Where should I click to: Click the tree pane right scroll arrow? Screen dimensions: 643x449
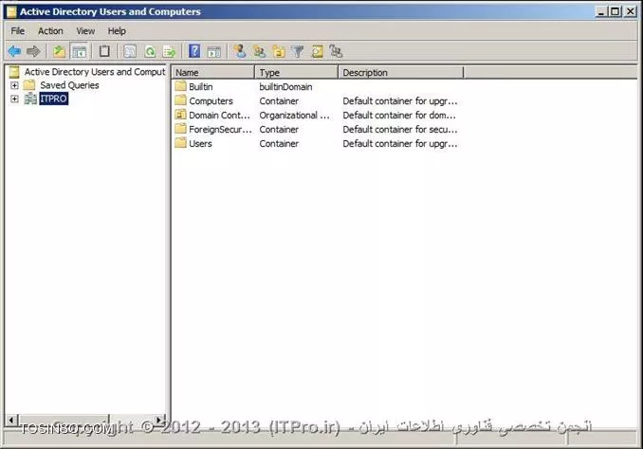(x=159, y=420)
